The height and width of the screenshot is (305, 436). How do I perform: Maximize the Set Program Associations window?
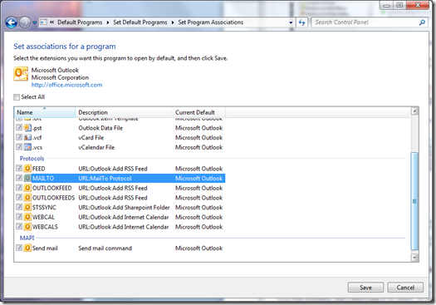click(x=399, y=5)
